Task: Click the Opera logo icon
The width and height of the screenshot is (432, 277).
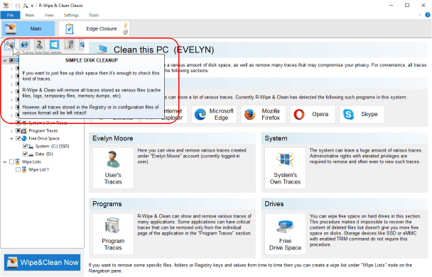Action: coord(299,114)
